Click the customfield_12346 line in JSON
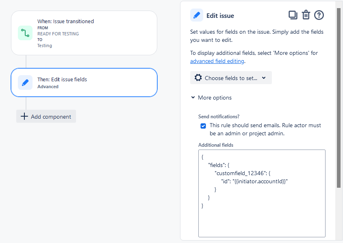The height and width of the screenshot is (243, 343). [x=242, y=173]
